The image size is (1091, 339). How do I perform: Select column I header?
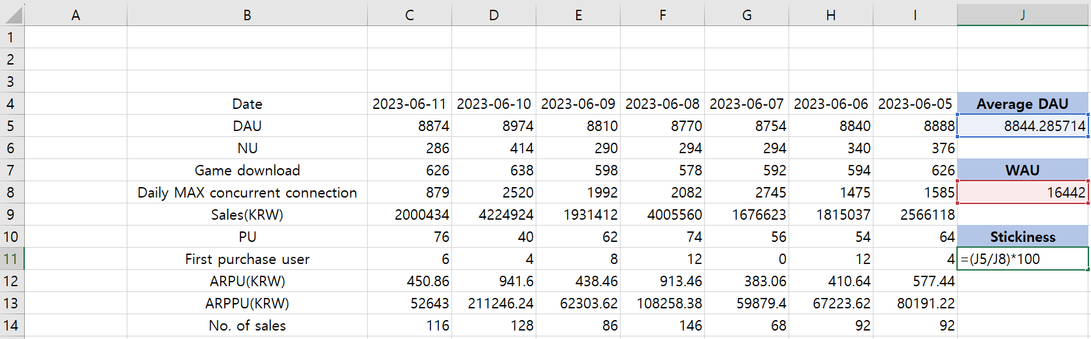pos(915,15)
